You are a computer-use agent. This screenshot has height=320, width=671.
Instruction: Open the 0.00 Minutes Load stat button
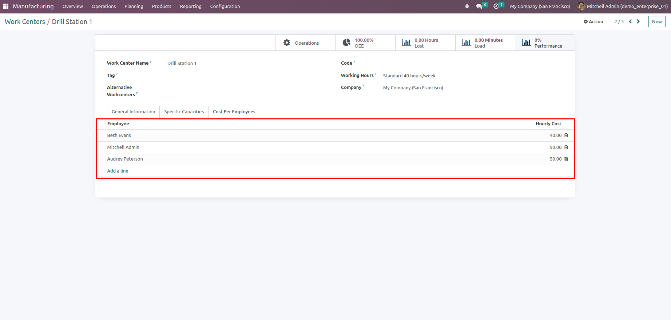[485, 43]
